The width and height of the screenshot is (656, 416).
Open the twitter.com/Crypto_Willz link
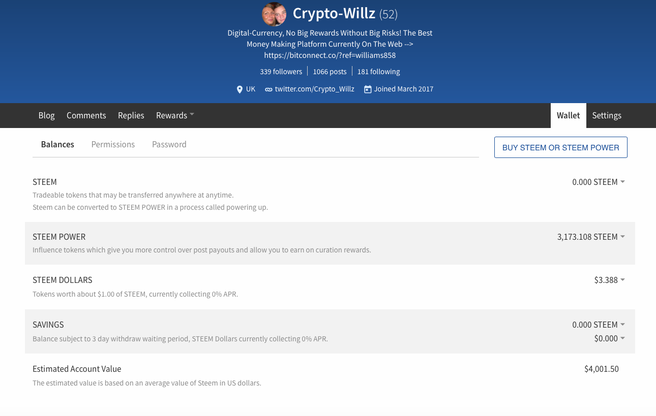pos(314,89)
